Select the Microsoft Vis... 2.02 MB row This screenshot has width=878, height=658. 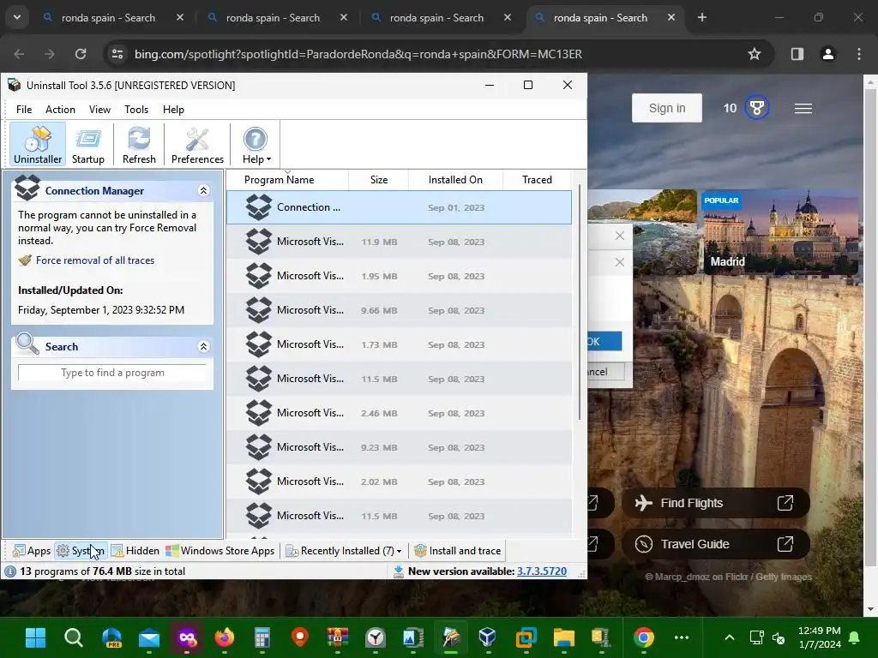tap(399, 482)
